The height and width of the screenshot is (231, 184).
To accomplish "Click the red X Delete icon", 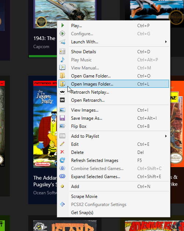I will [62, 152].
